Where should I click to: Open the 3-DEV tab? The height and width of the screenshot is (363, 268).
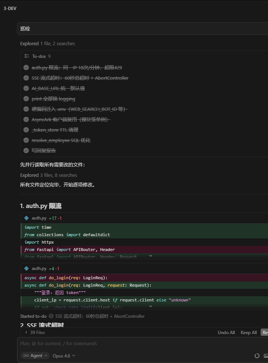(10, 9)
